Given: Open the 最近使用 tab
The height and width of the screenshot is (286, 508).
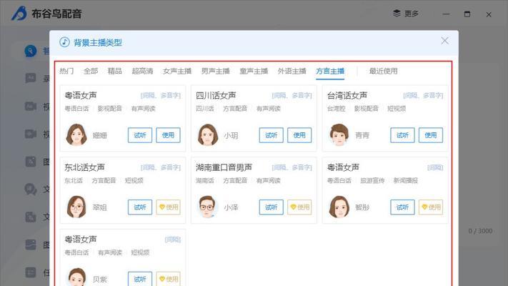Looking at the screenshot, I should tap(383, 71).
